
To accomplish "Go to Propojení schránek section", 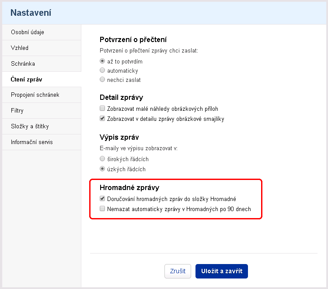I will click(x=42, y=95).
